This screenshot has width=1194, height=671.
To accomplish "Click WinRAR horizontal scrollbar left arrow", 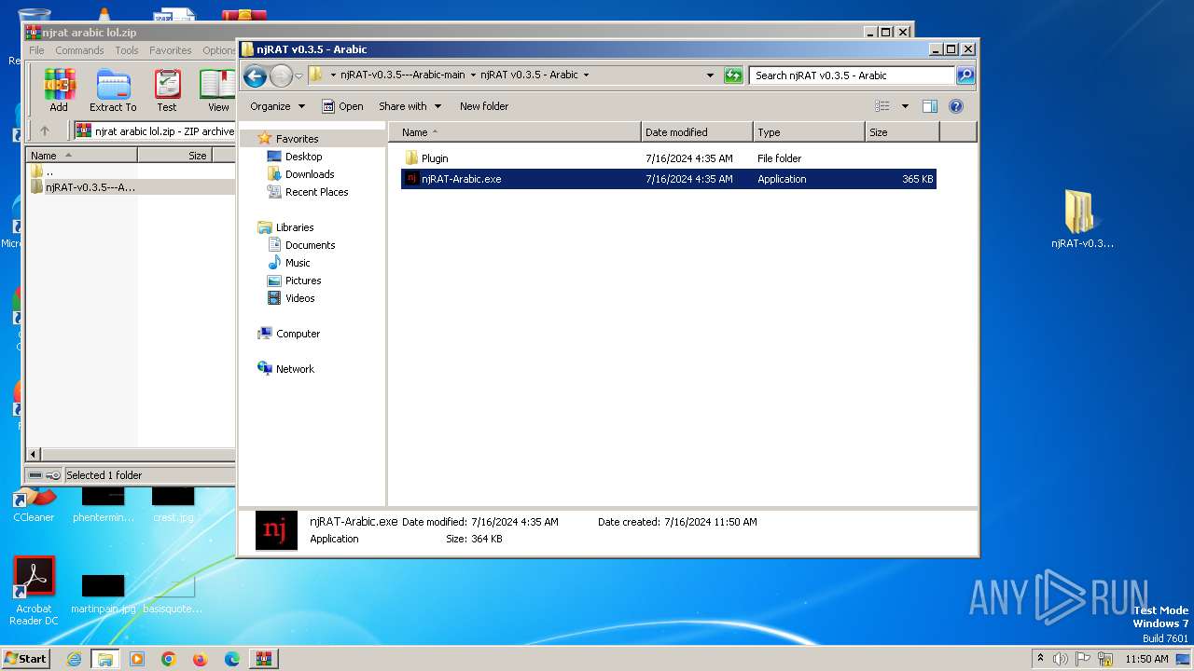I will [34, 454].
